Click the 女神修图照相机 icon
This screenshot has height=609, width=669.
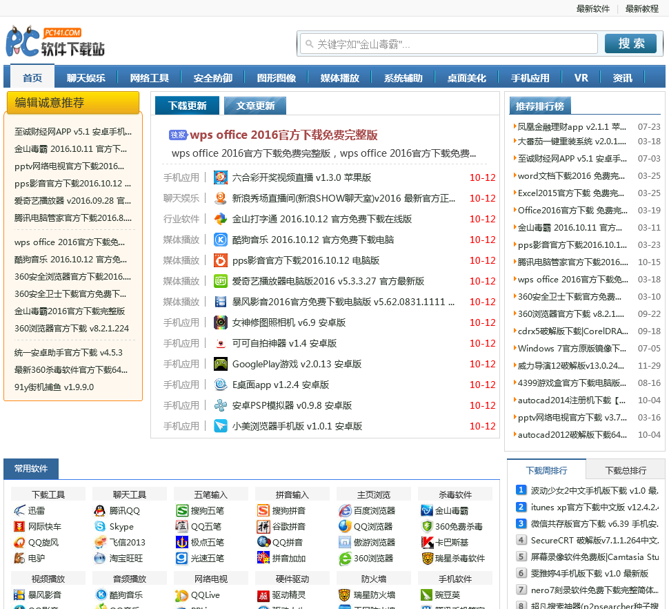(221, 322)
